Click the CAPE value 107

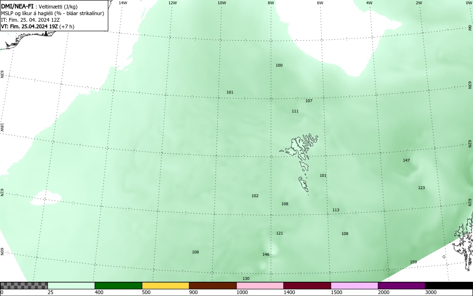coord(309,101)
